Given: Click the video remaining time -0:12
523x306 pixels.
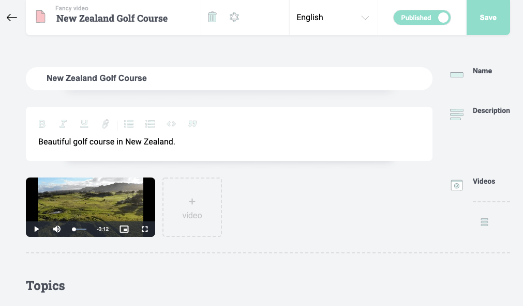Looking at the screenshot, I should click(103, 229).
